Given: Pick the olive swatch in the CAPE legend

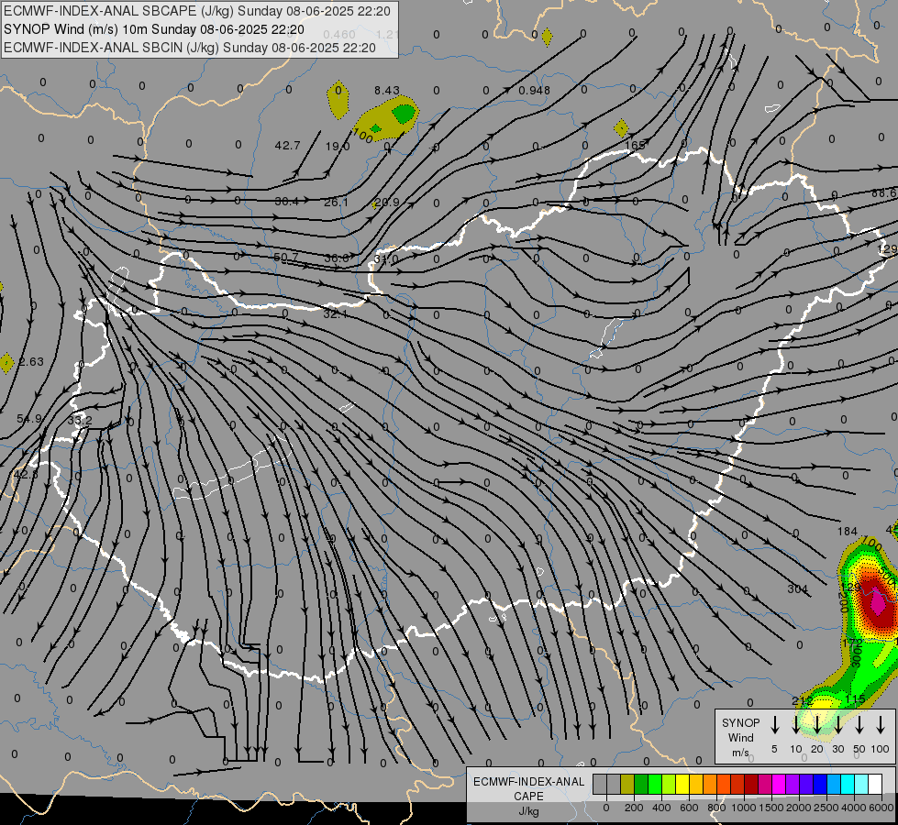Looking at the screenshot, I should (x=627, y=785).
